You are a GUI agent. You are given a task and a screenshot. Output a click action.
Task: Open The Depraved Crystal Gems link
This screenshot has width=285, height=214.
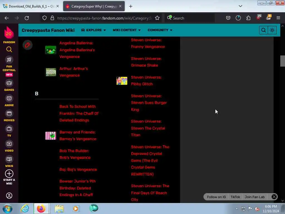tap(150, 160)
